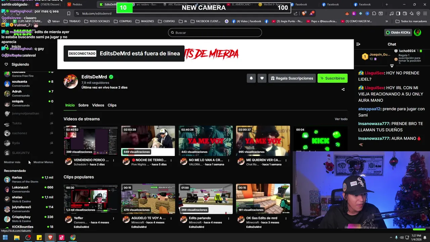
Task: Expand following list with Mostrar más
Action: point(12,162)
